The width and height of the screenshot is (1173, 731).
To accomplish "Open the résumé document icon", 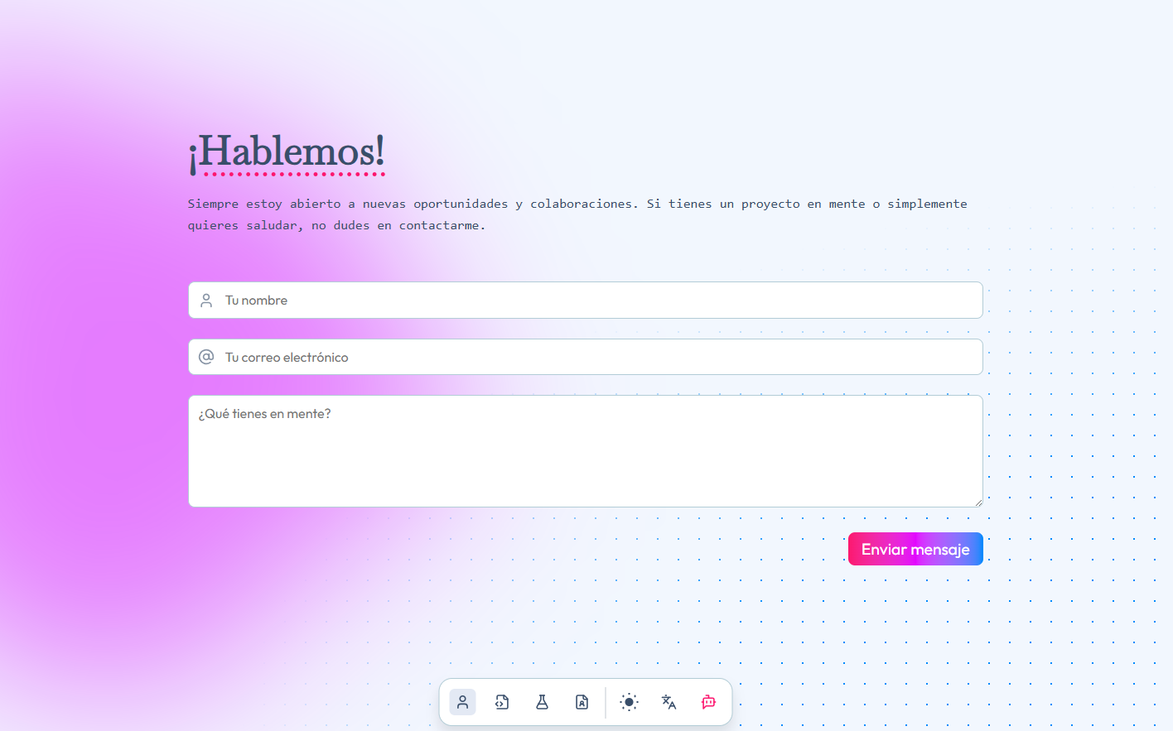I will (x=582, y=702).
